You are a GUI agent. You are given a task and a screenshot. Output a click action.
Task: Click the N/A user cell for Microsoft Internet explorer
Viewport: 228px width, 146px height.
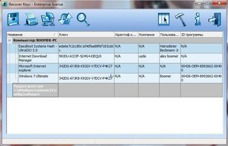[x=170, y=68]
